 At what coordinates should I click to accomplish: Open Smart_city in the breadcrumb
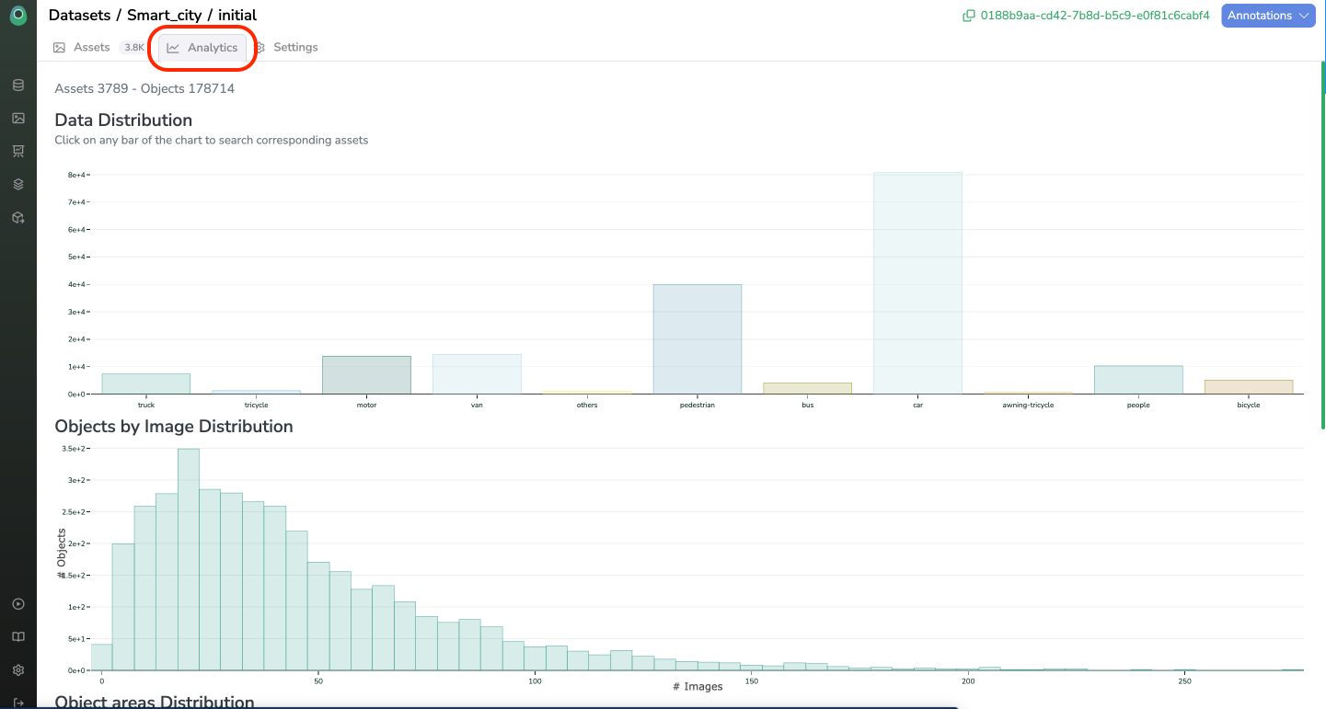[x=164, y=16]
